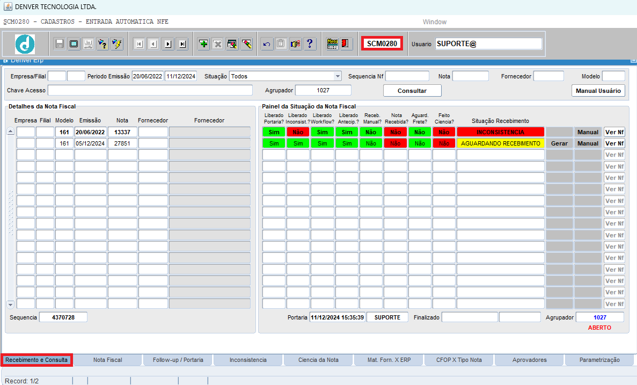The width and height of the screenshot is (637, 385).
Task: Open the CFOP X Tipo Nota tab
Action: point(459,360)
